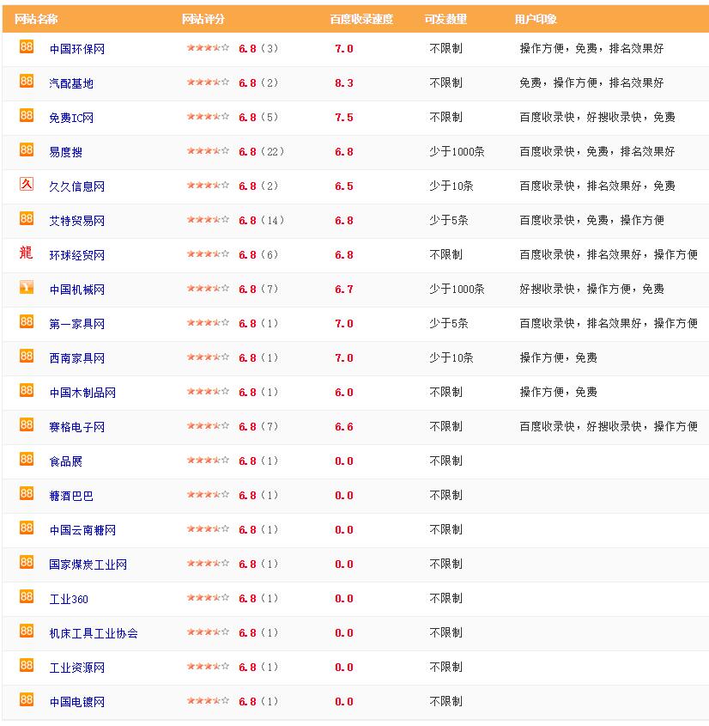Open the 工业资源网 link
This screenshot has height=726, width=709.
76,668
